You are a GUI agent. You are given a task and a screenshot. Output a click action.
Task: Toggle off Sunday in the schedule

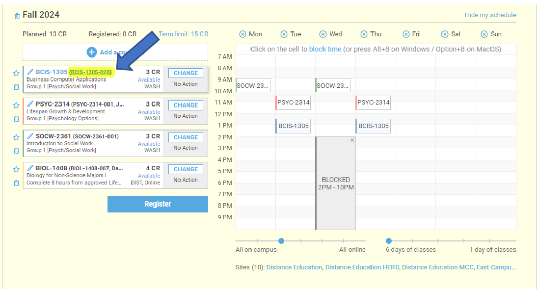pos(484,34)
